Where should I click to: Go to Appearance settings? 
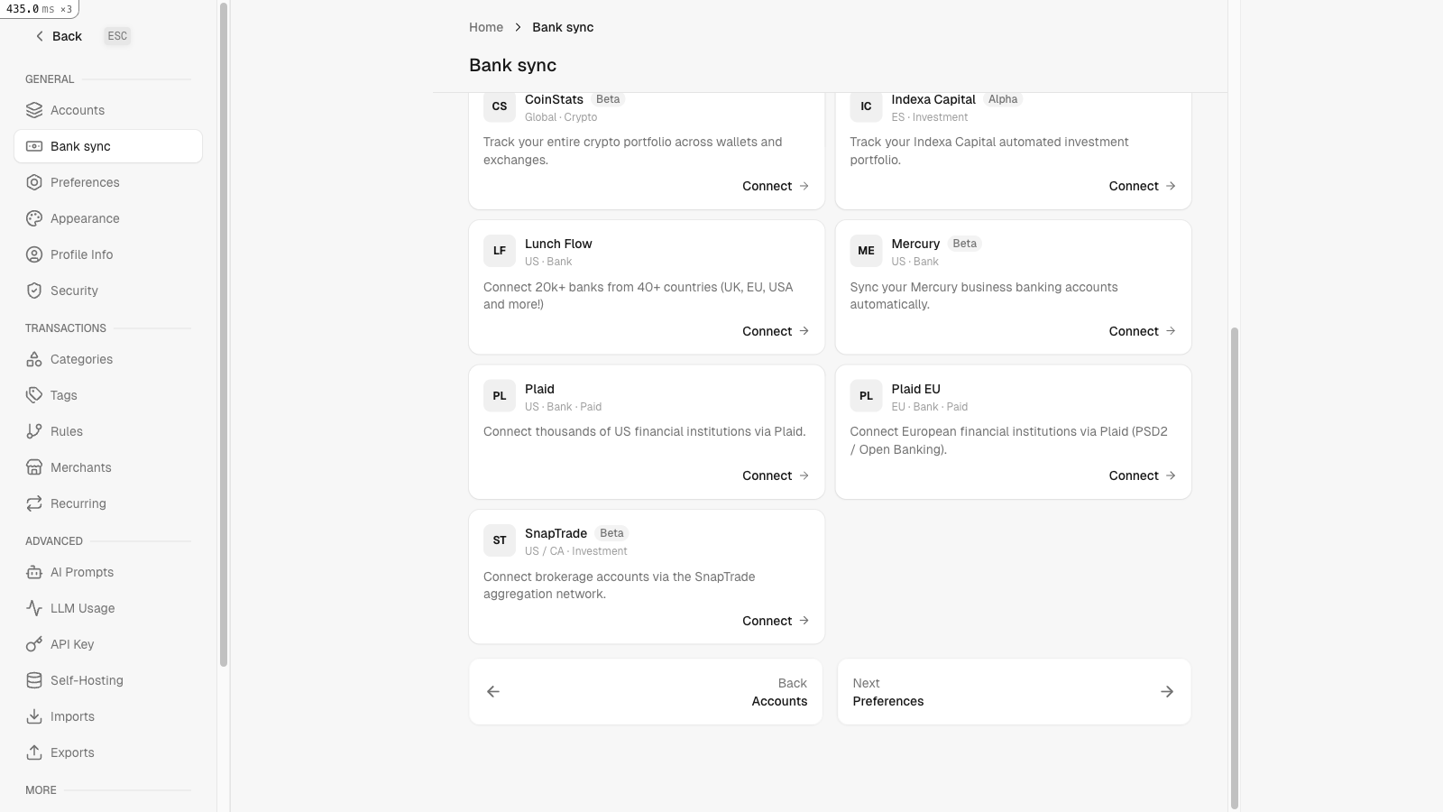pyautogui.click(x=108, y=218)
